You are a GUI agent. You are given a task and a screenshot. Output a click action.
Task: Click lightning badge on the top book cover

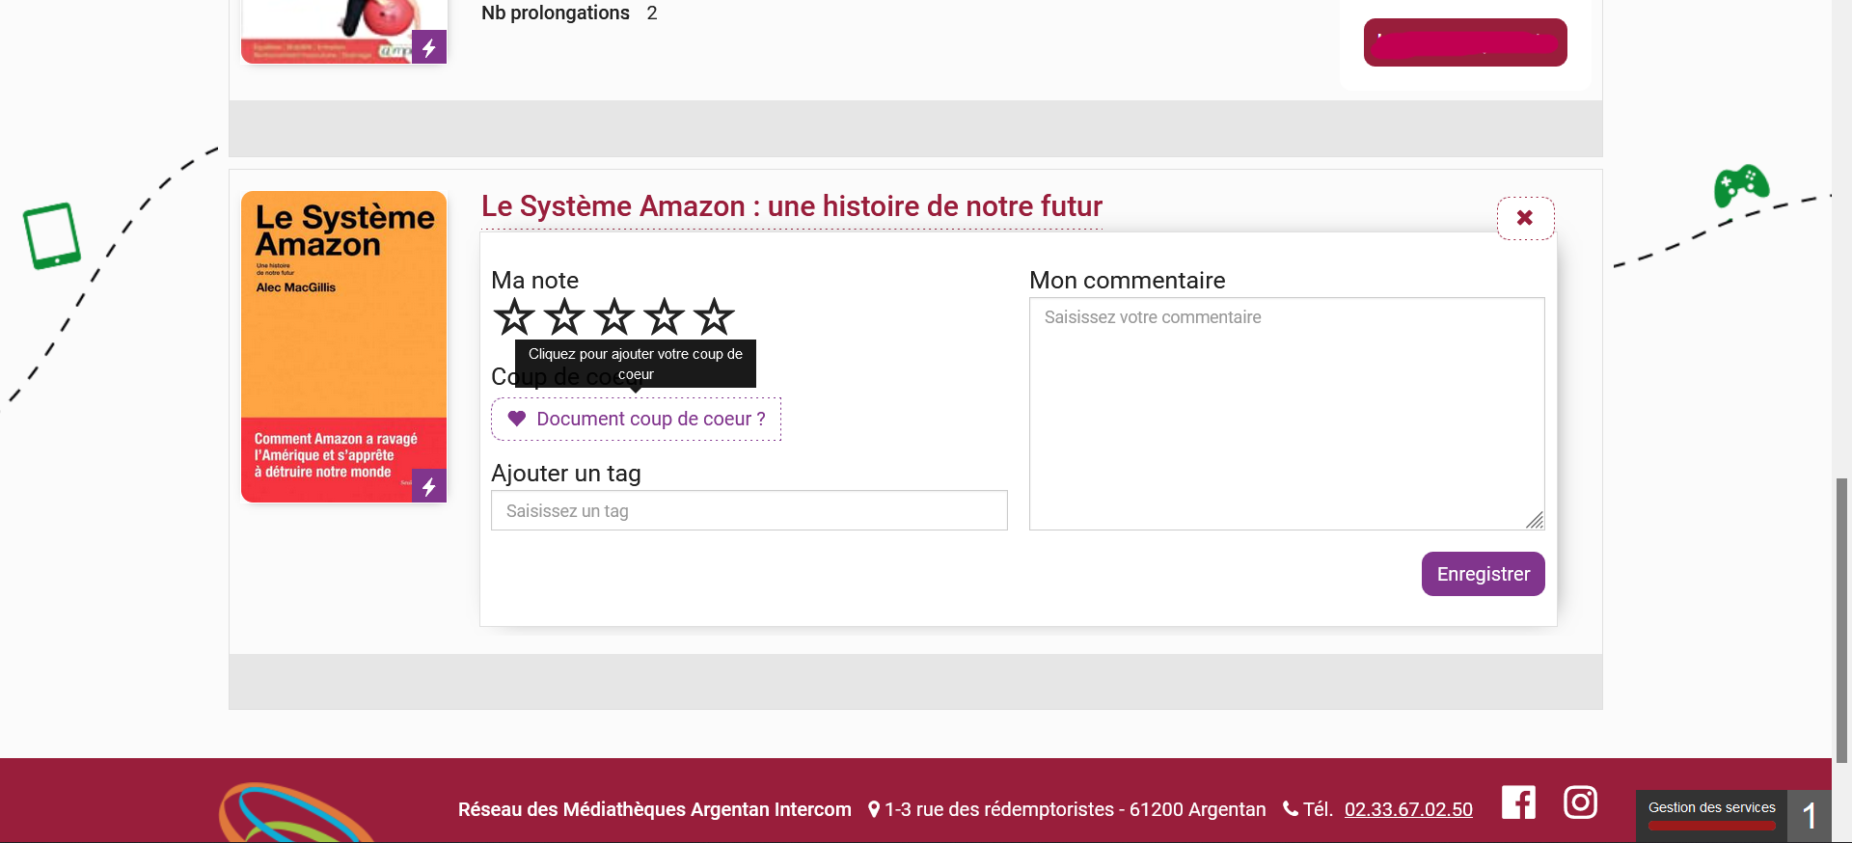pyautogui.click(x=429, y=47)
